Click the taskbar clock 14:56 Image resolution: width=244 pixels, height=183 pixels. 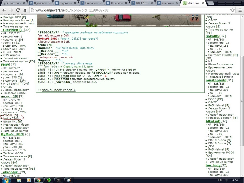(234, 180)
